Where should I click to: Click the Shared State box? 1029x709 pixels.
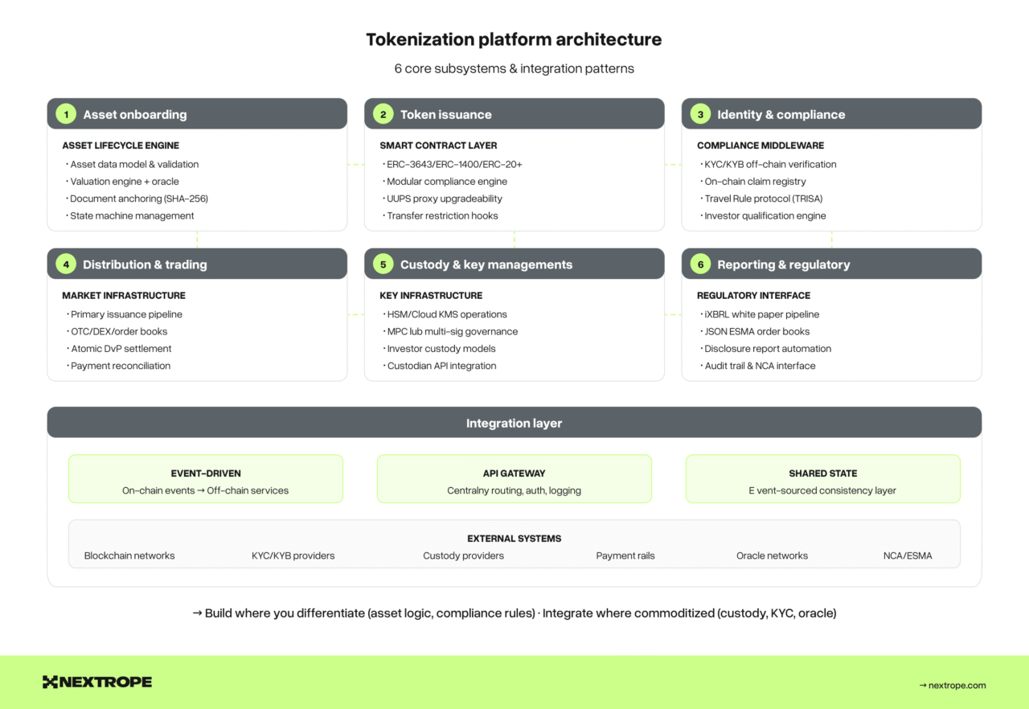click(822, 480)
